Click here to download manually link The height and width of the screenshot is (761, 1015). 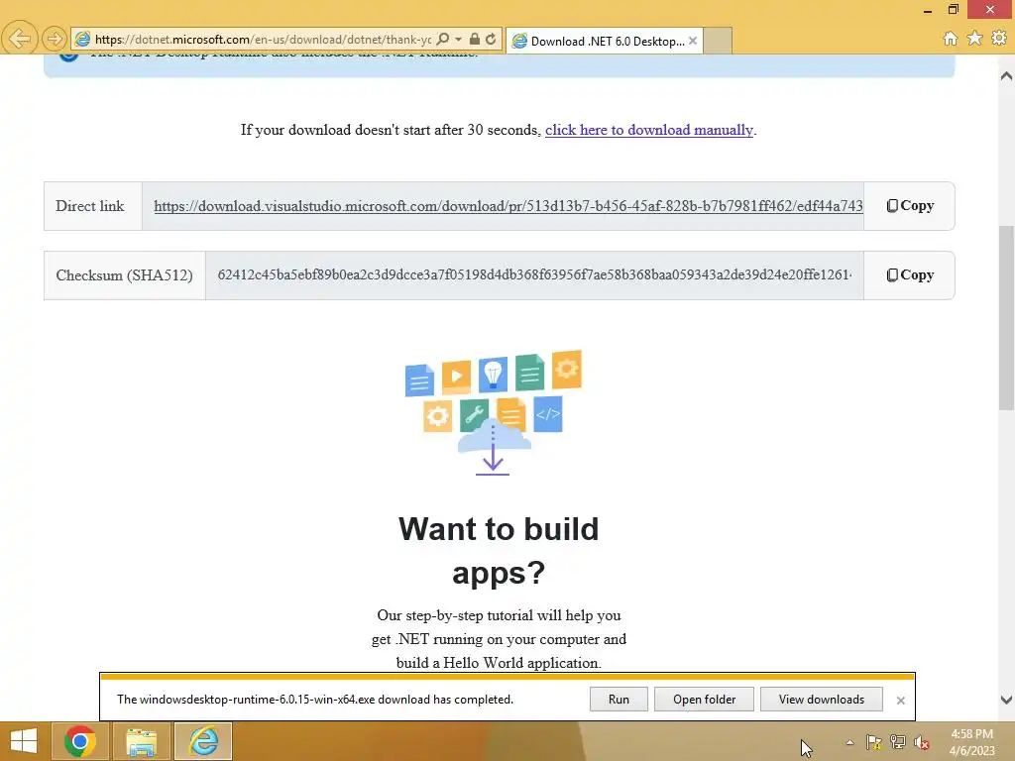pos(649,130)
